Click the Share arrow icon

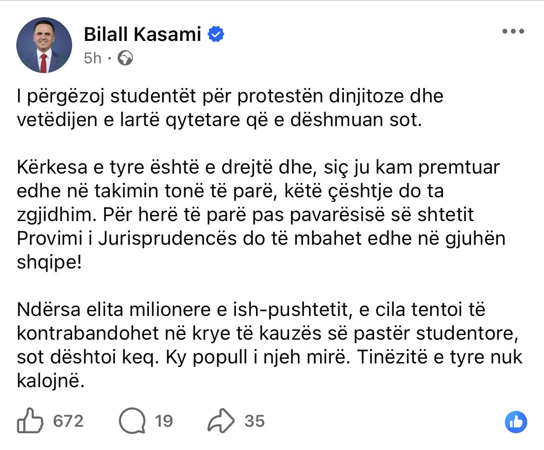click(220, 421)
